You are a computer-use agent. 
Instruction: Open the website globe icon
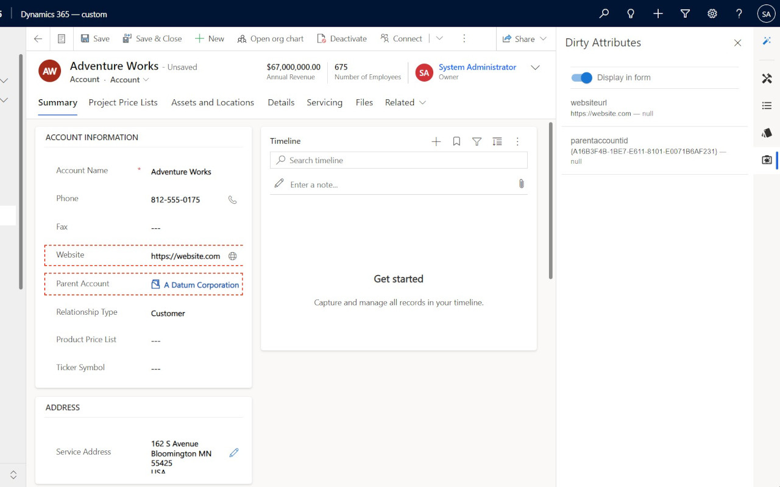pos(232,256)
